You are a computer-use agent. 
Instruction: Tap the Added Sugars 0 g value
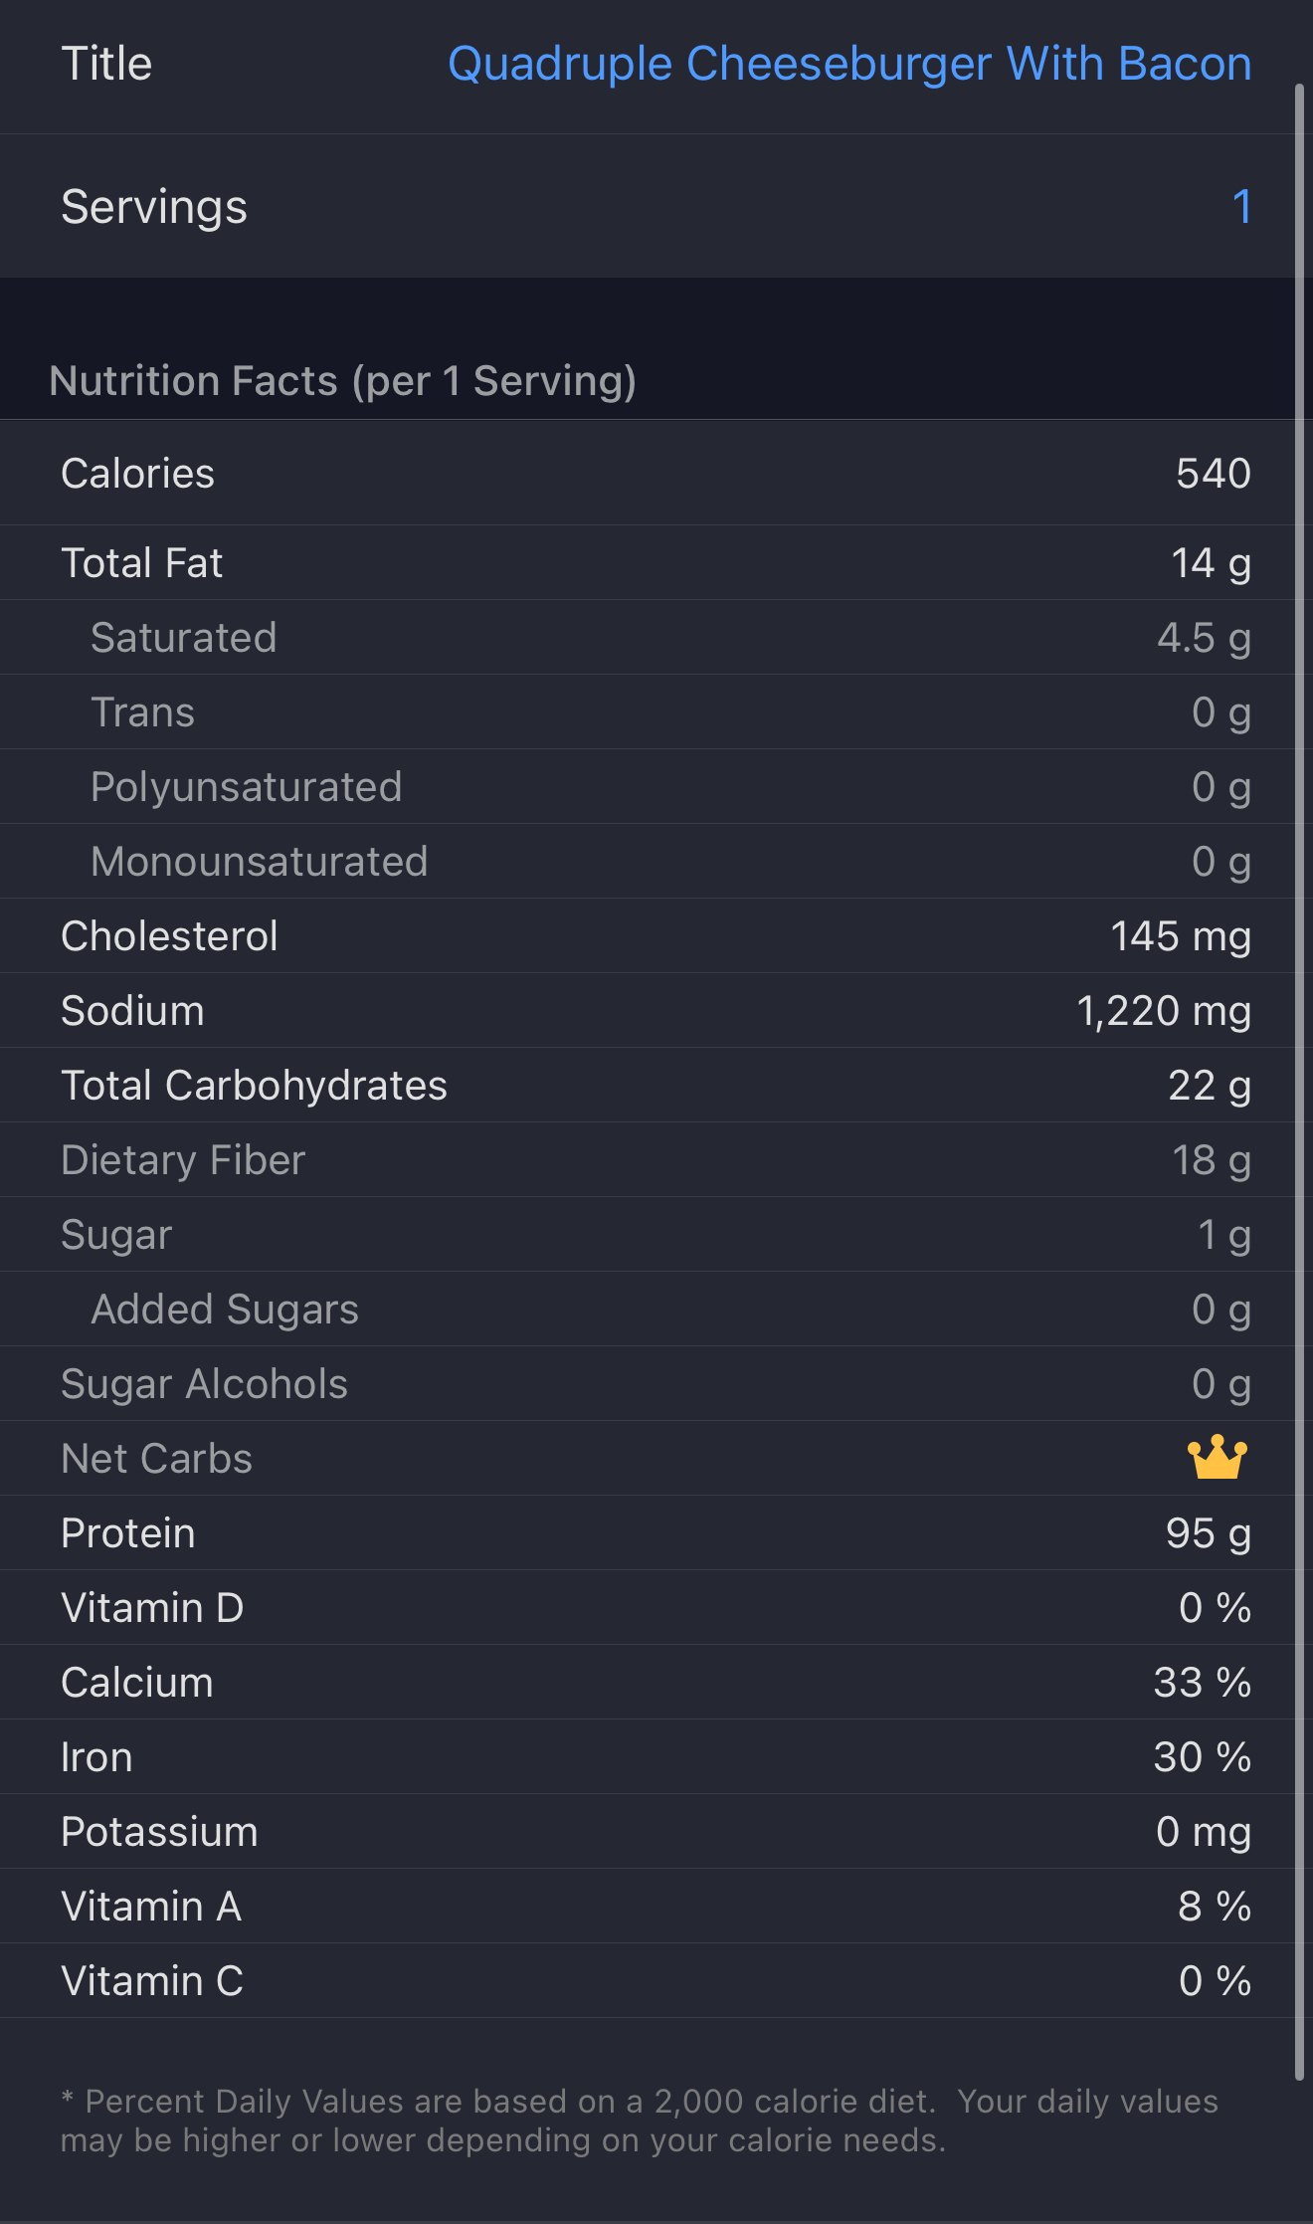click(x=1220, y=1310)
